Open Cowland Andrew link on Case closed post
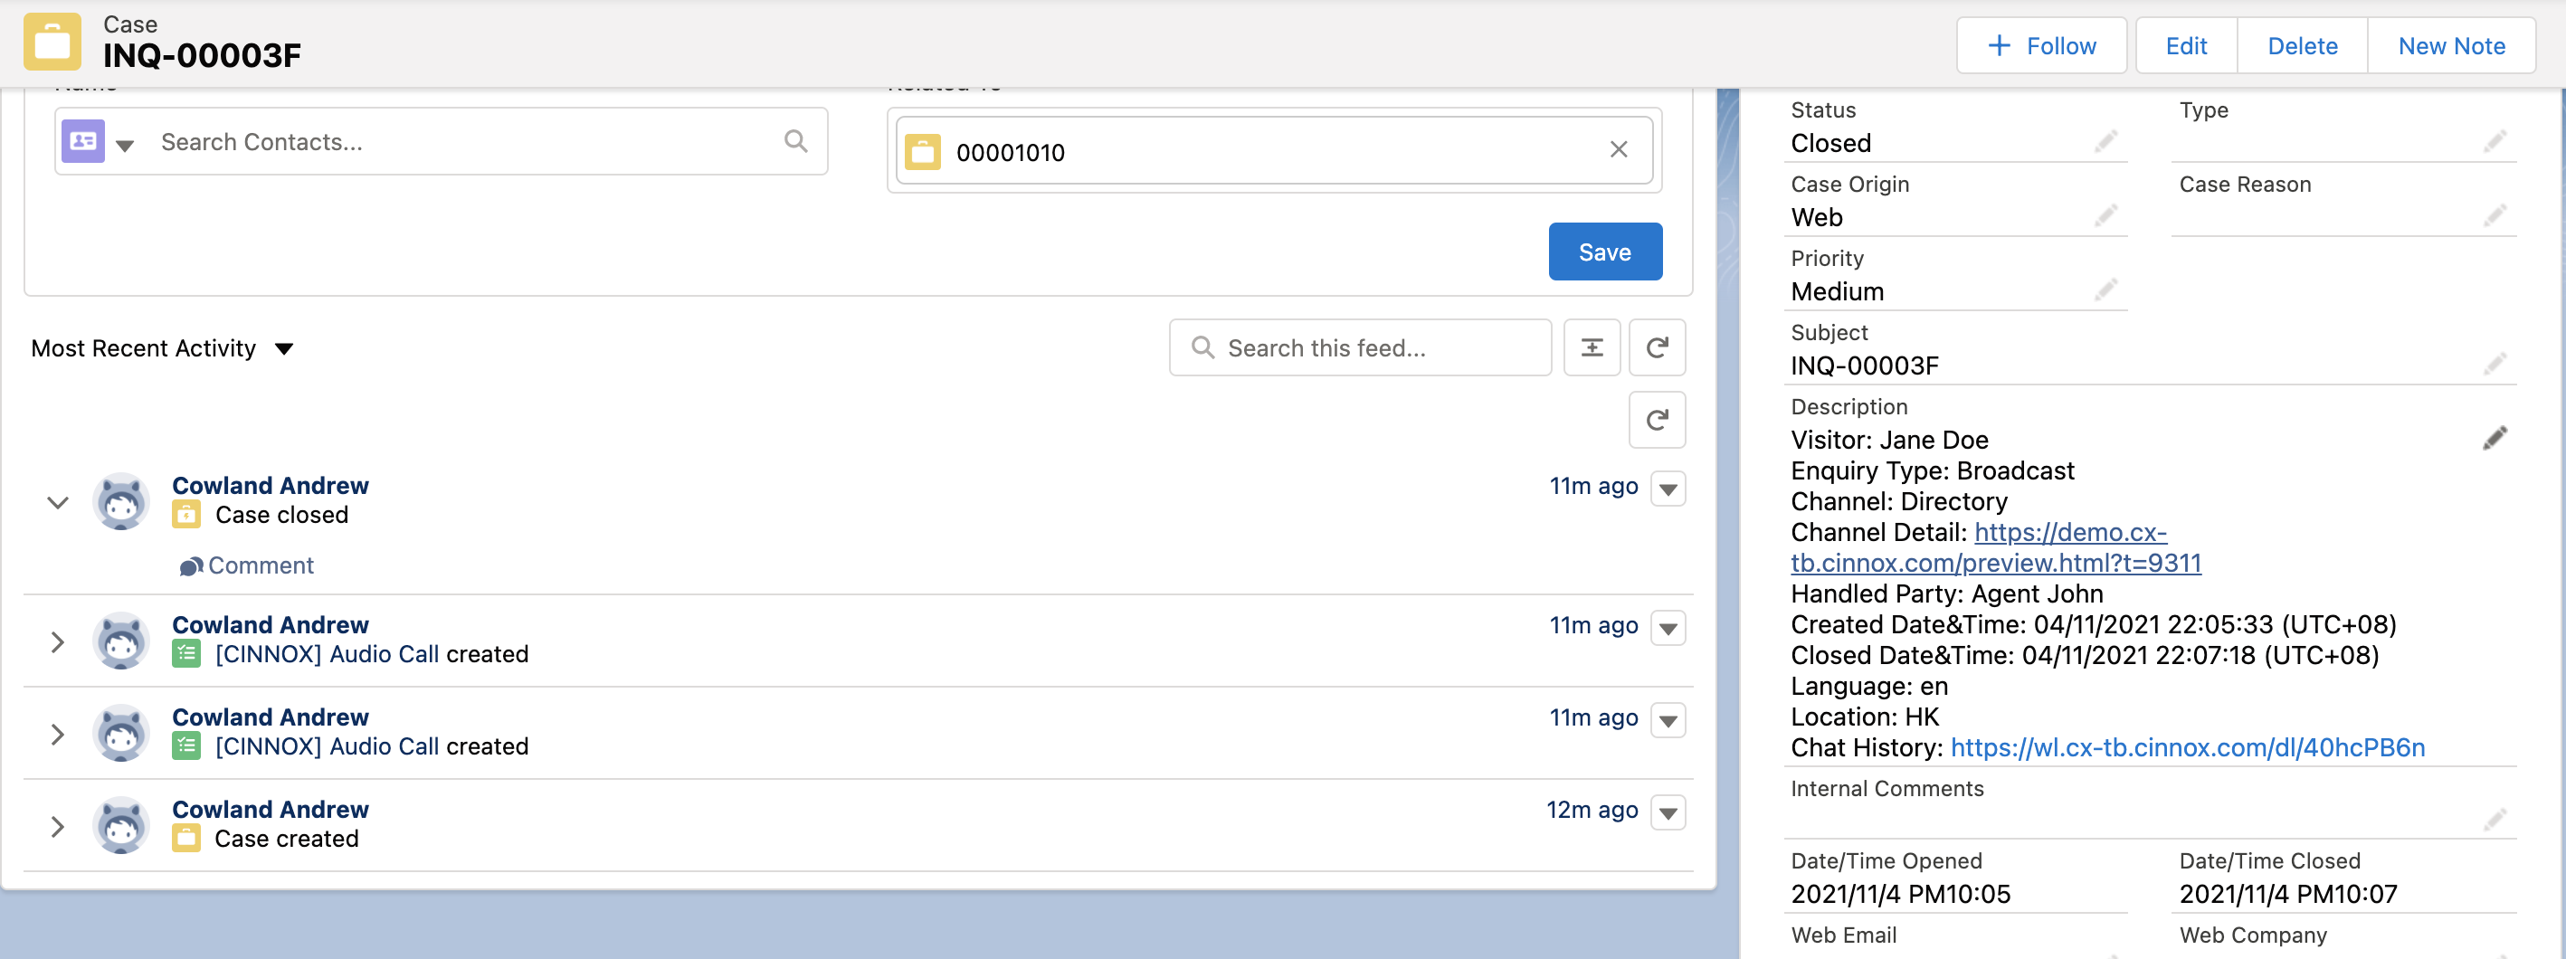 tap(270, 486)
